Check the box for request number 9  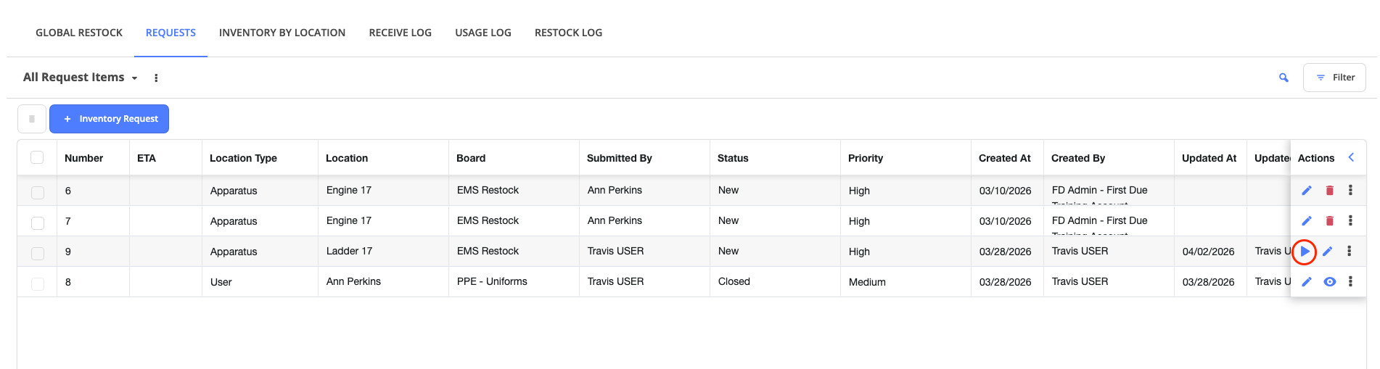38,253
